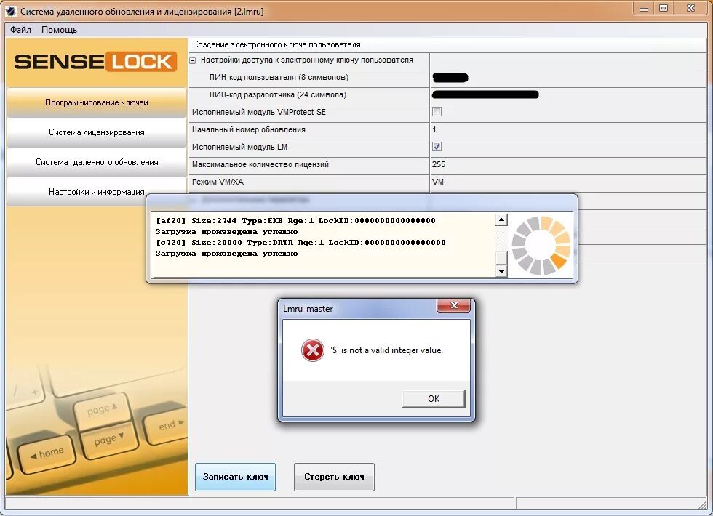713x516 pixels.
Task: Click the maximum licenses value 255
Action: click(x=439, y=164)
